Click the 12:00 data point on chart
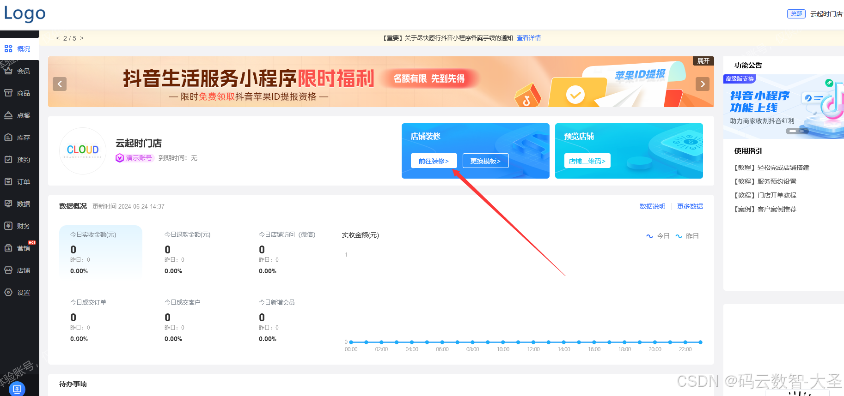The width and height of the screenshot is (844, 396). pos(533,342)
